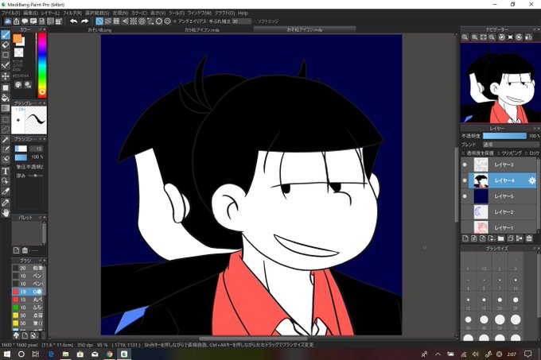541x360 pixels.
Task: Click the cloud icon in top toolbar
Action: click(8, 21)
